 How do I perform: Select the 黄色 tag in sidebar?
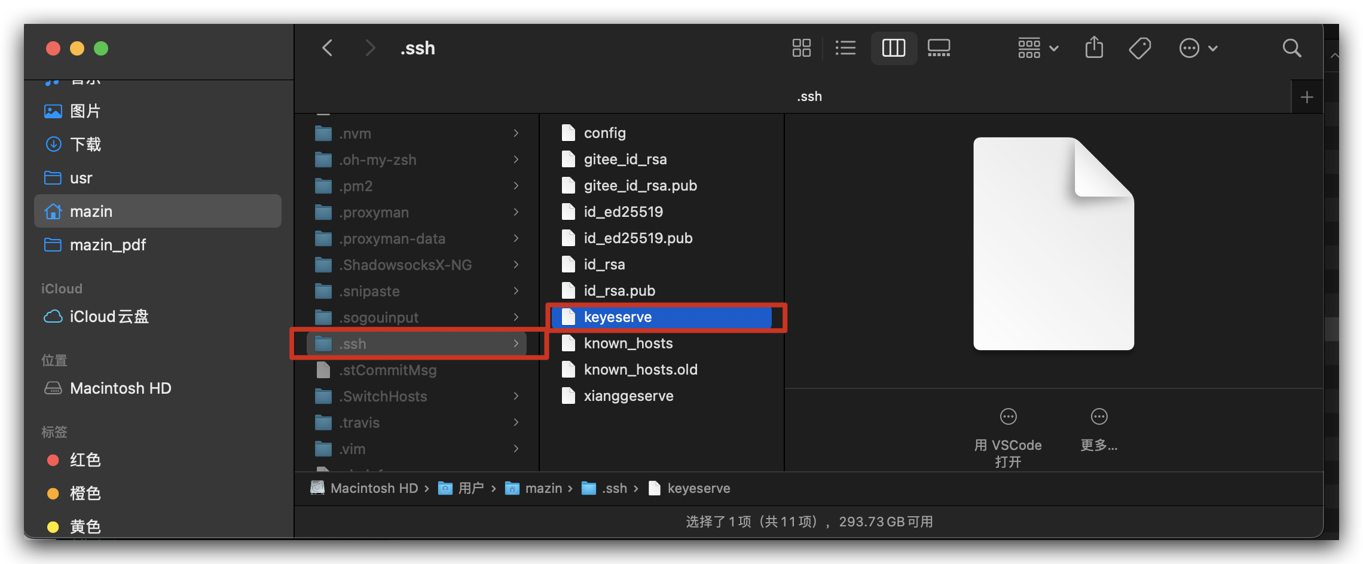[158, 526]
